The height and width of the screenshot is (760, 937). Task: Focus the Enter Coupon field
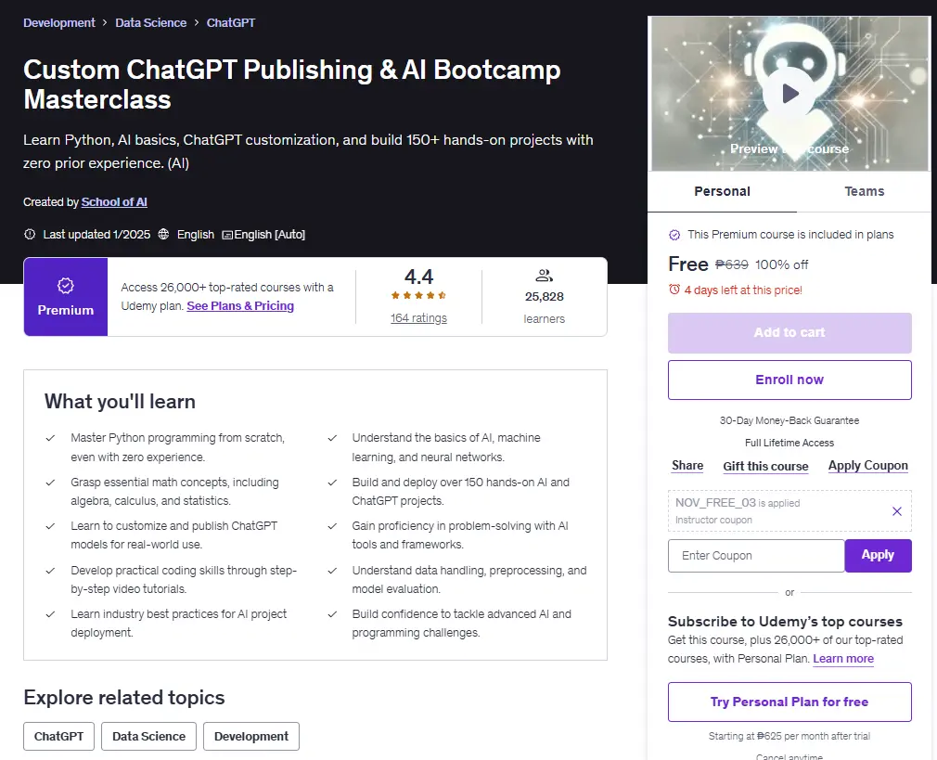point(756,556)
